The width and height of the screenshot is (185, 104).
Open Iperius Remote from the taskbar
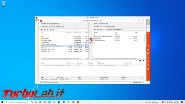[78, 102]
